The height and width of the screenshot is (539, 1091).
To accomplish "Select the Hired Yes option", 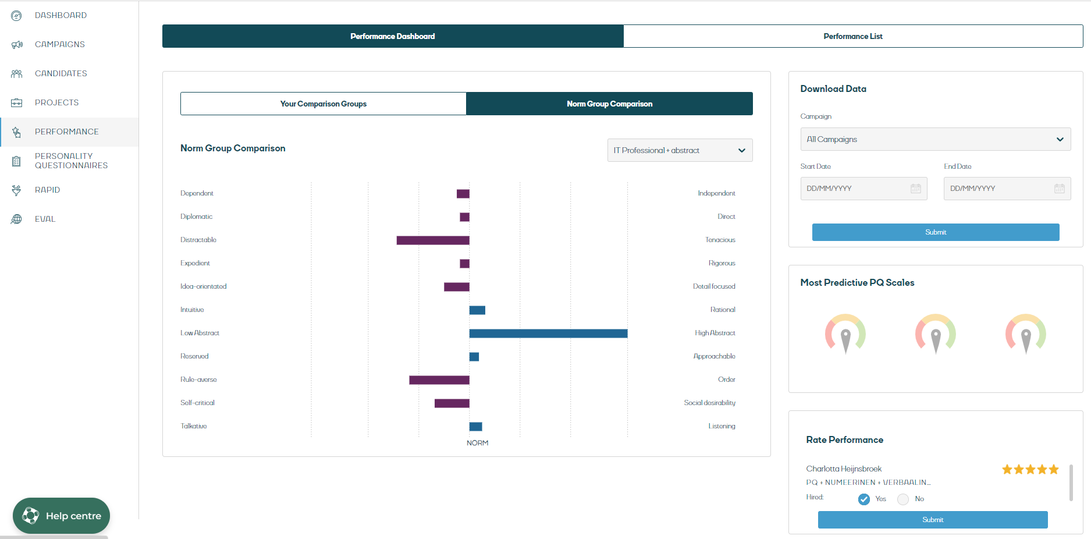I will click(864, 499).
